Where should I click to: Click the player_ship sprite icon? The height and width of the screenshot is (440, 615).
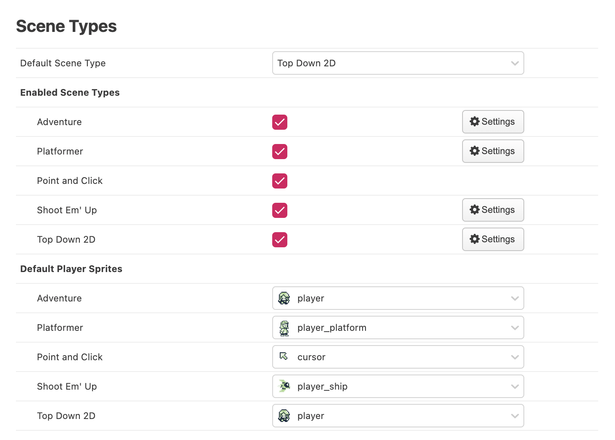coord(284,386)
